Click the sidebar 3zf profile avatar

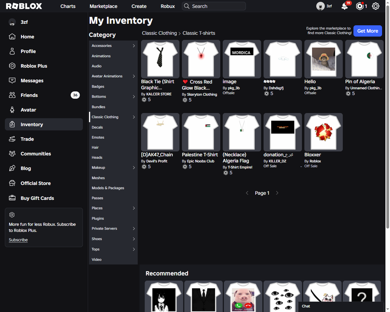[x=12, y=22]
